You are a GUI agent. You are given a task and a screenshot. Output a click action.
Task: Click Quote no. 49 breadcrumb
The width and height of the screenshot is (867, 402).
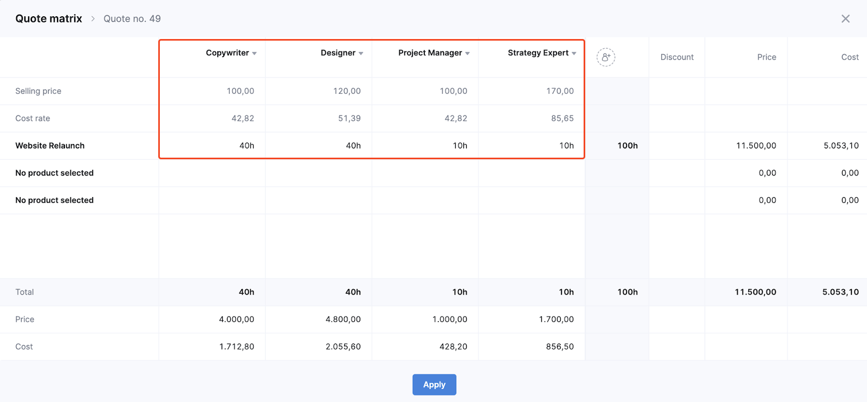pyautogui.click(x=132, y=18)
